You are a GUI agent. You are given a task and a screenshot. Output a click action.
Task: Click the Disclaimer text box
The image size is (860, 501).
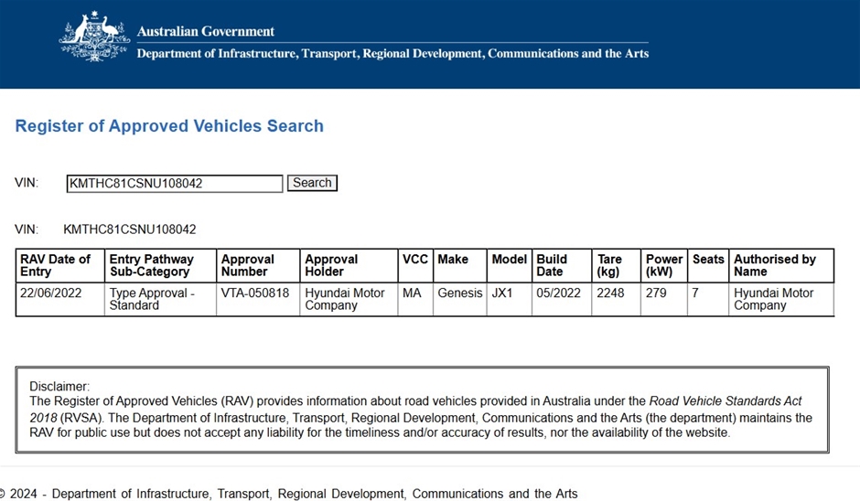422,410
